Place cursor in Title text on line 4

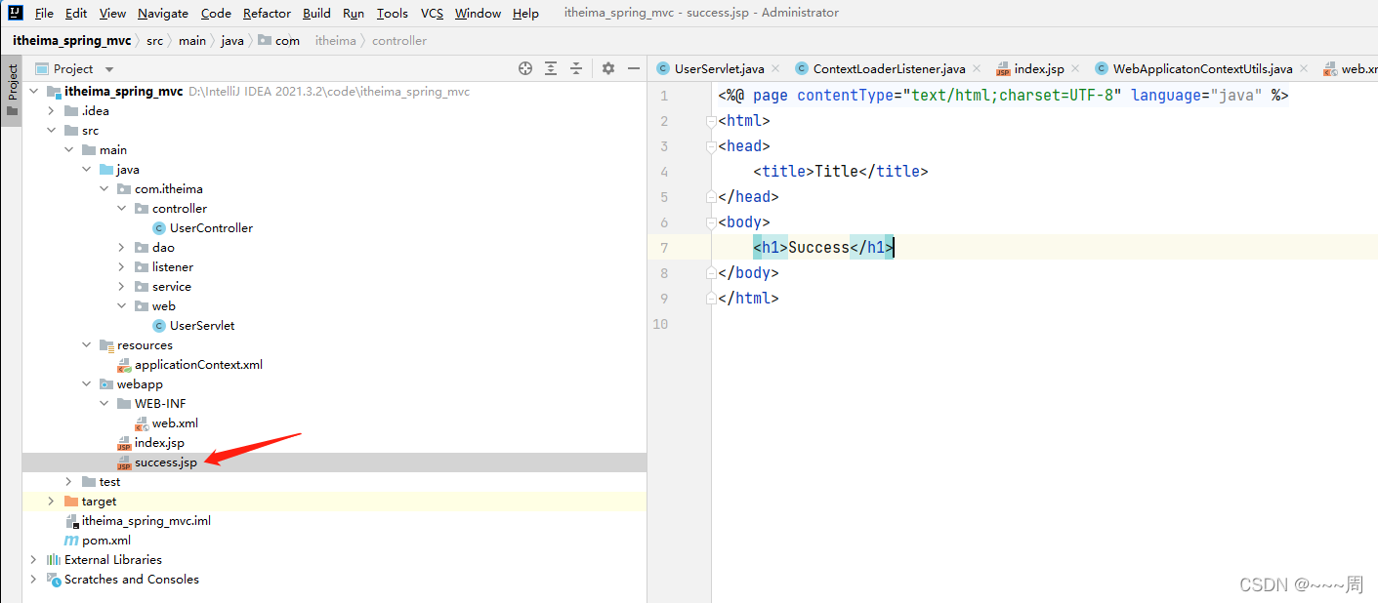836,172
